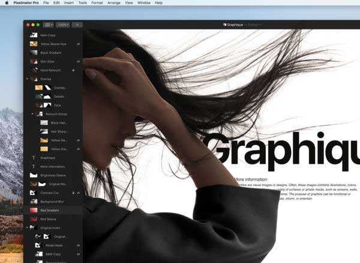Open the Format menu
The image size is (360, 263).
97,3
